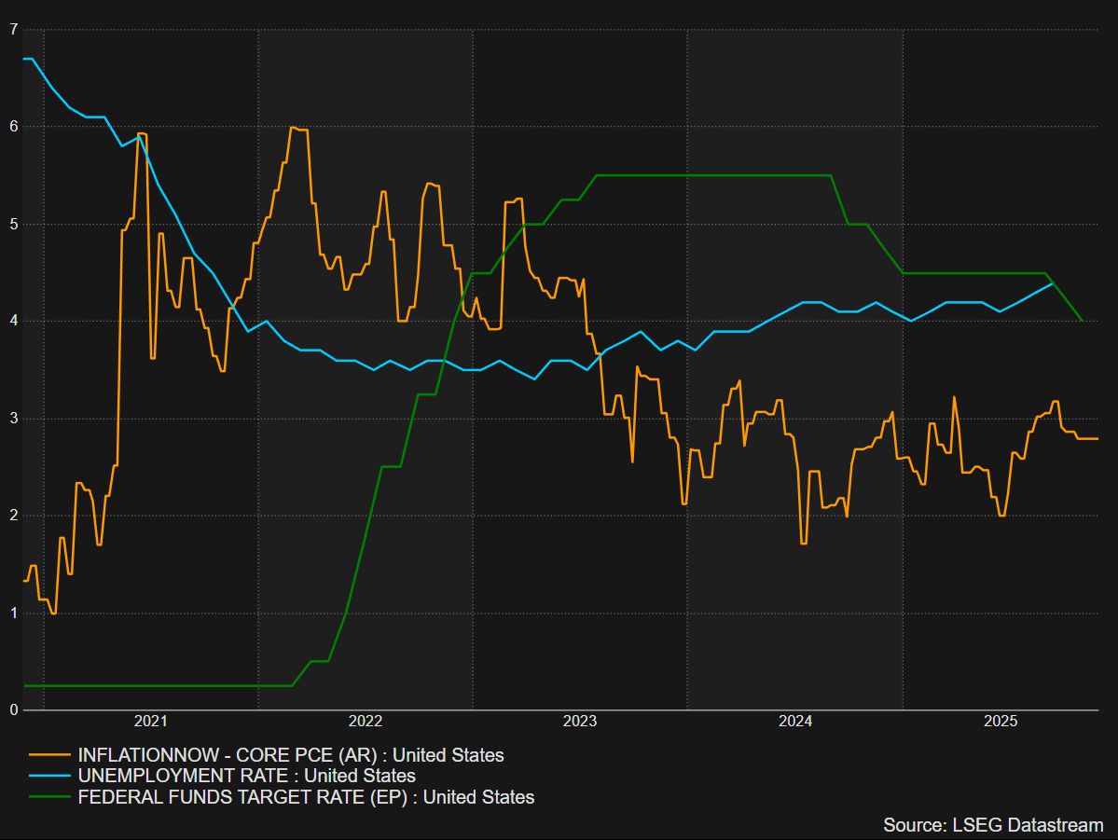Viewport: 1118px width, 840px height.
Task: Select the UNEMPLOYMENT RATE legend label
Action: pyautogui.click(x=246, y=776)
